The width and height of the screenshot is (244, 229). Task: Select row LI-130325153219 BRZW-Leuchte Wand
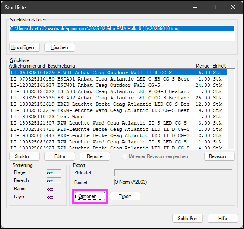(x=118, y=110)
